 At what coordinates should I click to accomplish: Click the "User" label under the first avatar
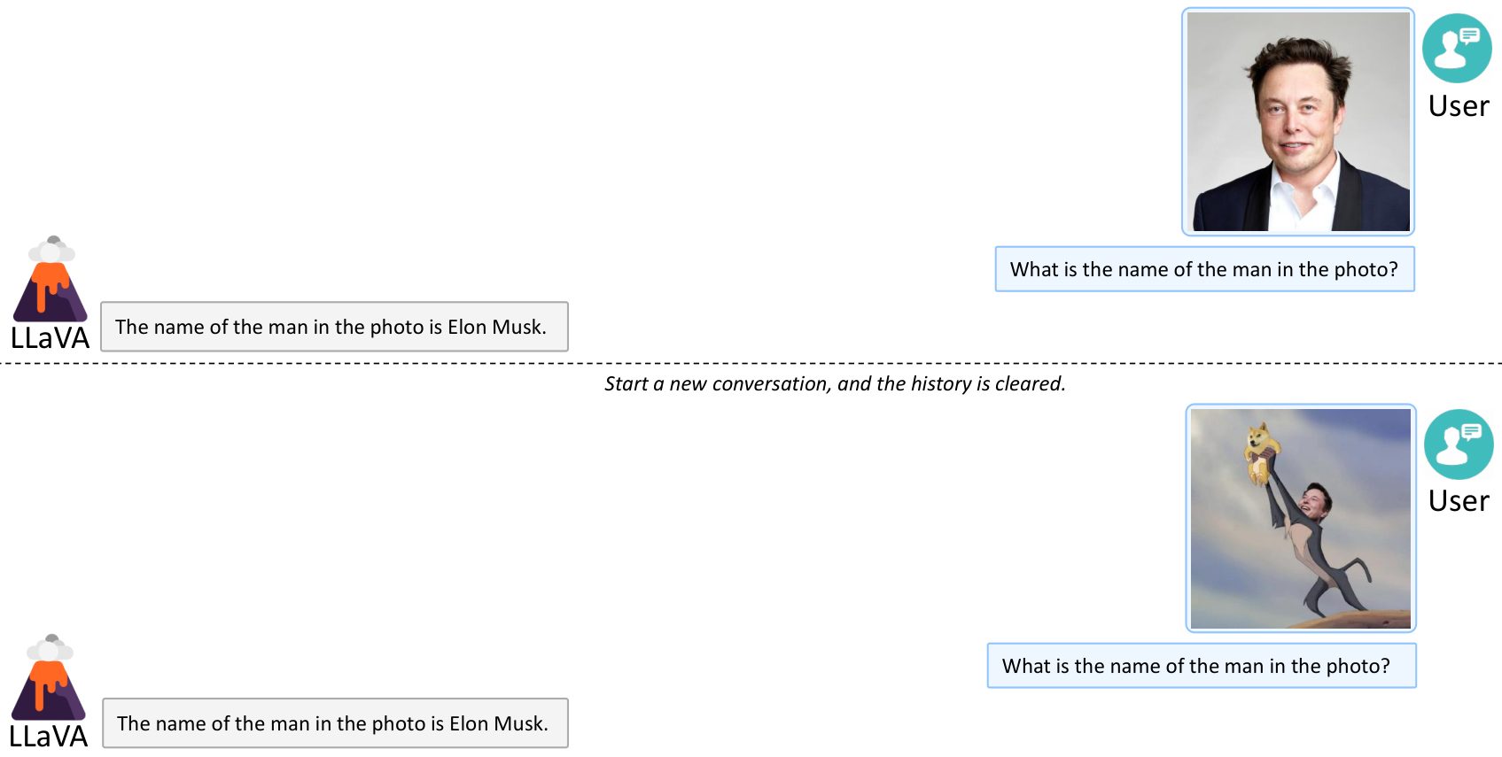1459,106
